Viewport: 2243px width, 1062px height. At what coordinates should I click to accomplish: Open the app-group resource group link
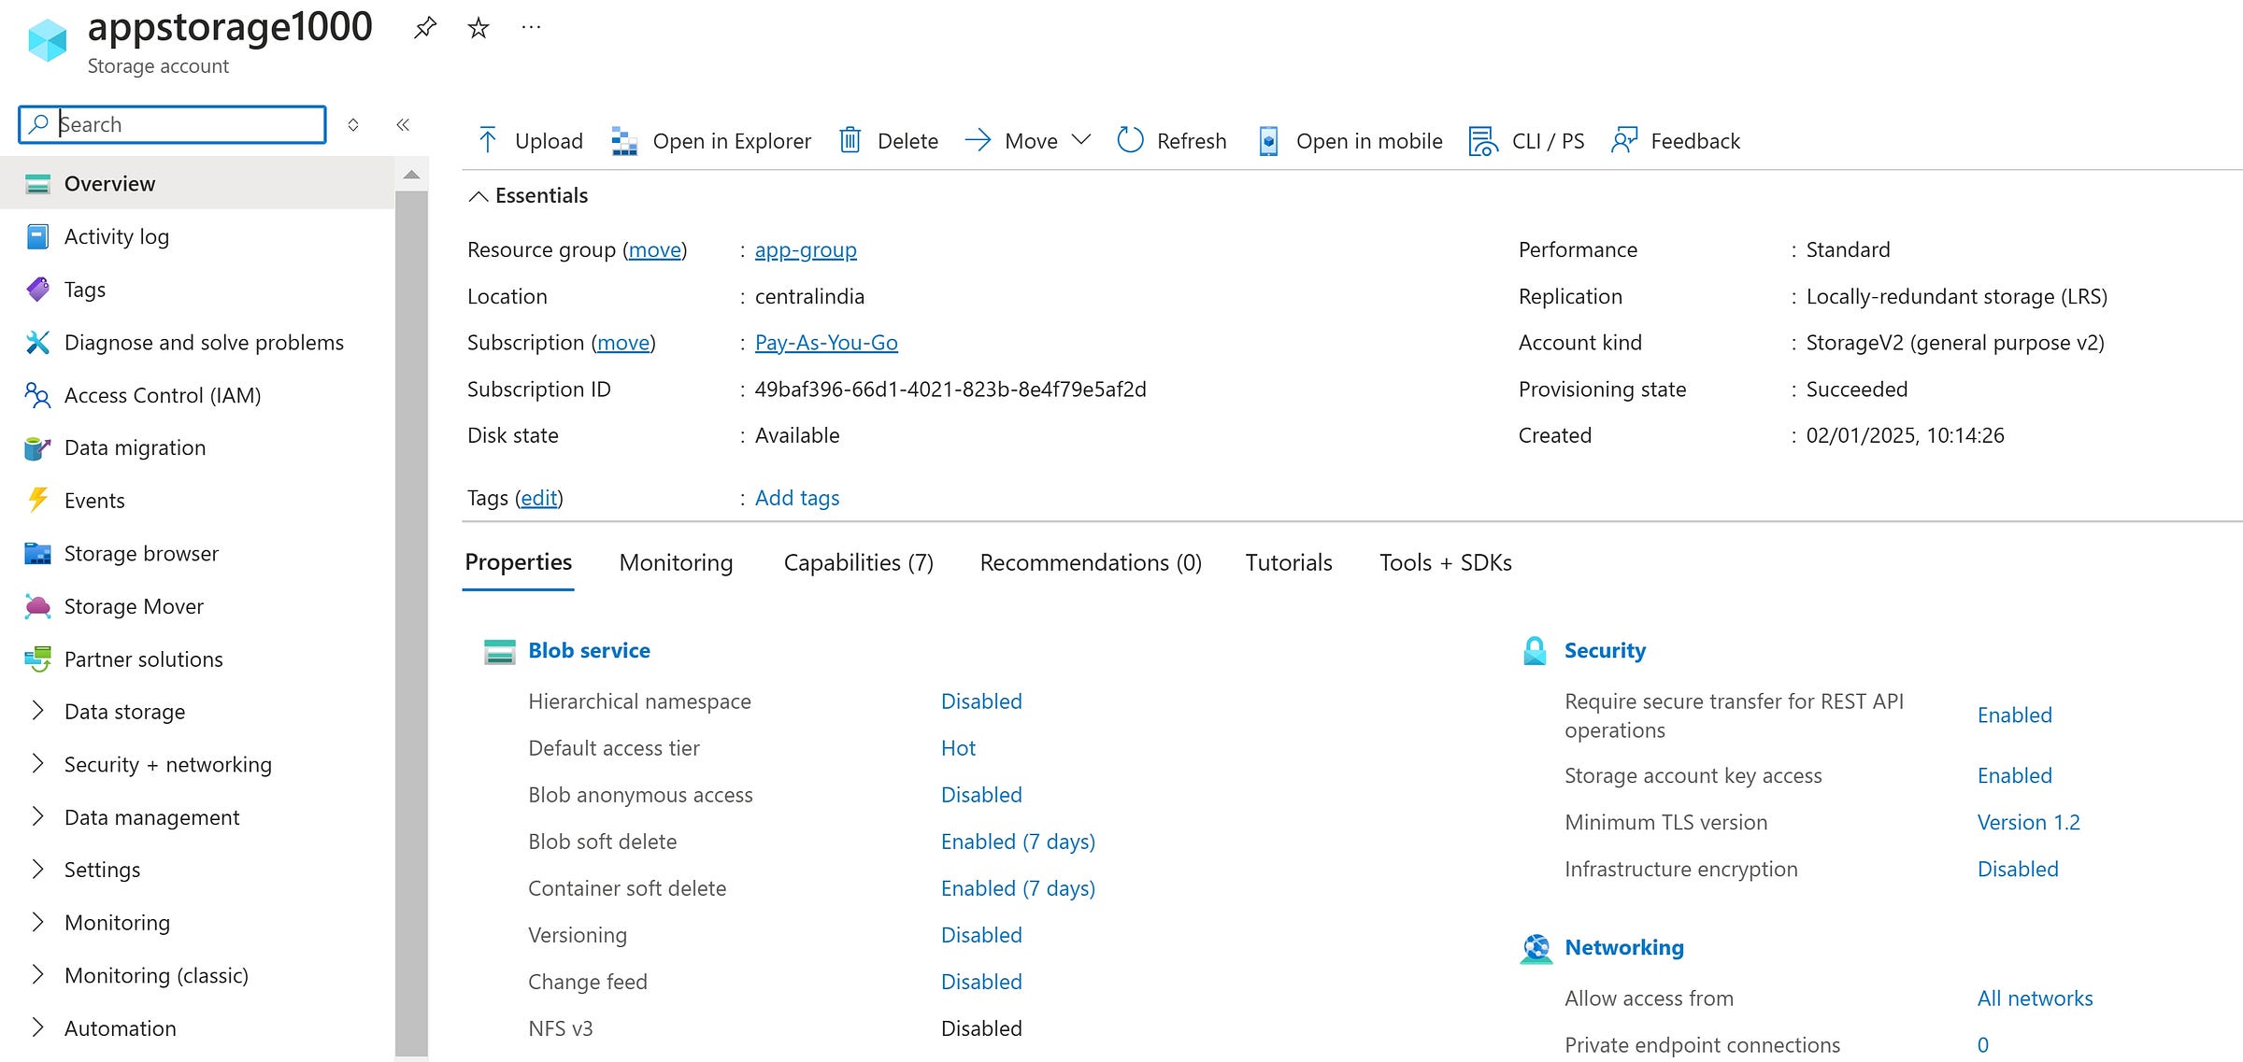(806, 250)
